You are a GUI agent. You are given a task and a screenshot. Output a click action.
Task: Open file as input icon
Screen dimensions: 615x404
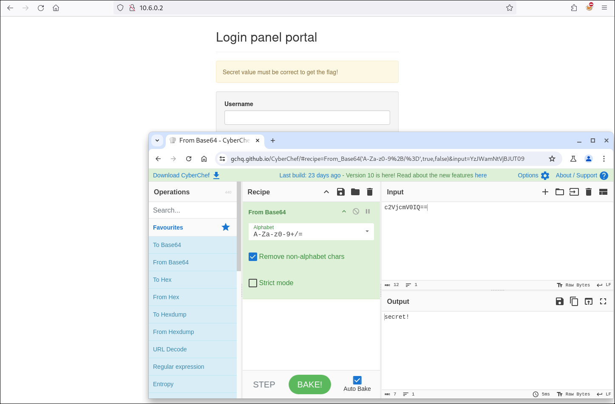[x=574, y=192]
